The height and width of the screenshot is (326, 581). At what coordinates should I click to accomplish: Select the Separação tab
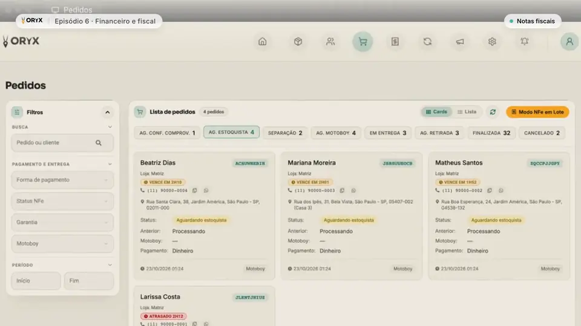285,133
